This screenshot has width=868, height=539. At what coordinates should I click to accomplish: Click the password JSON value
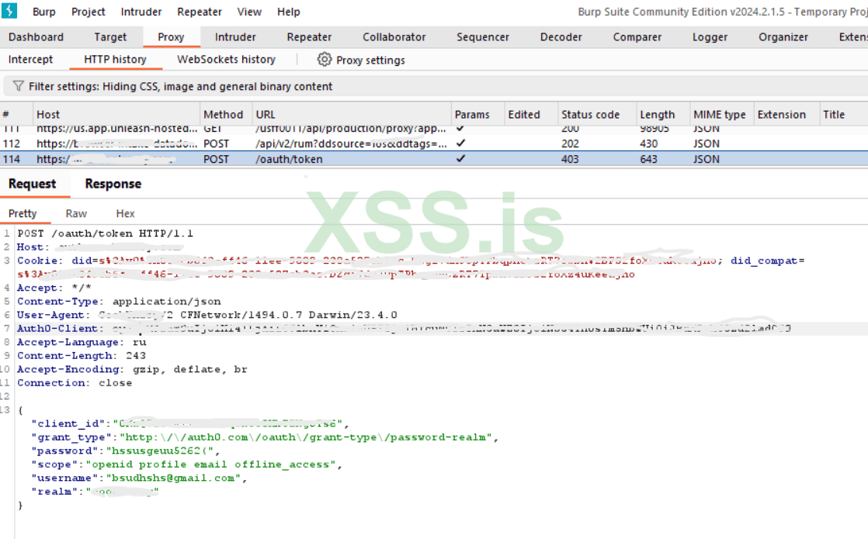[x=159, y=451]
